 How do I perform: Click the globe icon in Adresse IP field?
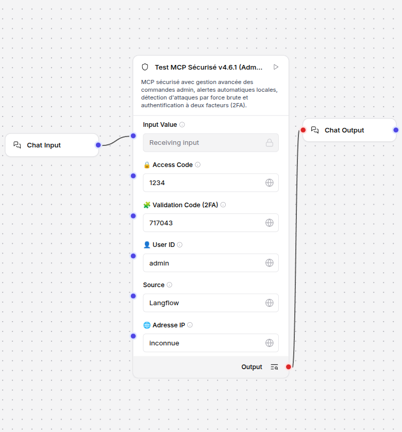269,343
